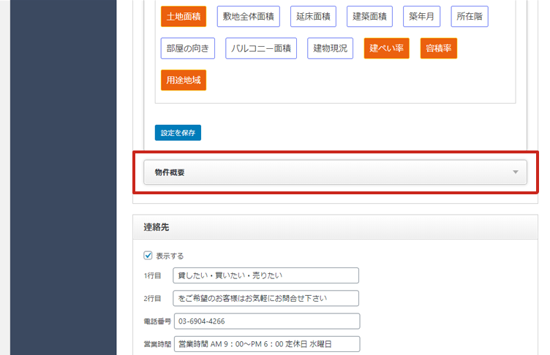Click the 1行目 text field
Image resolution: width=550 pixels, height=355 pixels.
tap(266, 275)
